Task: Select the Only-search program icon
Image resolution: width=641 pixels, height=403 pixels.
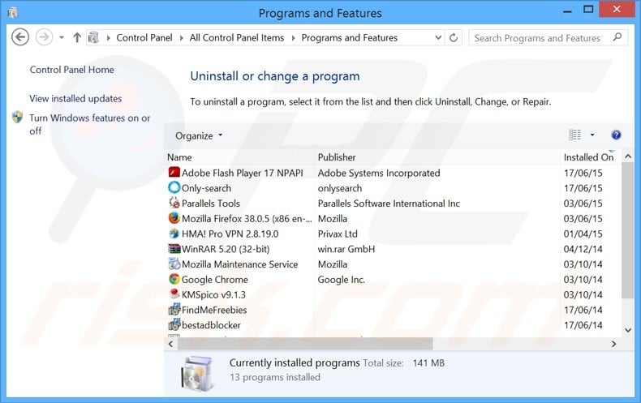Action: 174,187
